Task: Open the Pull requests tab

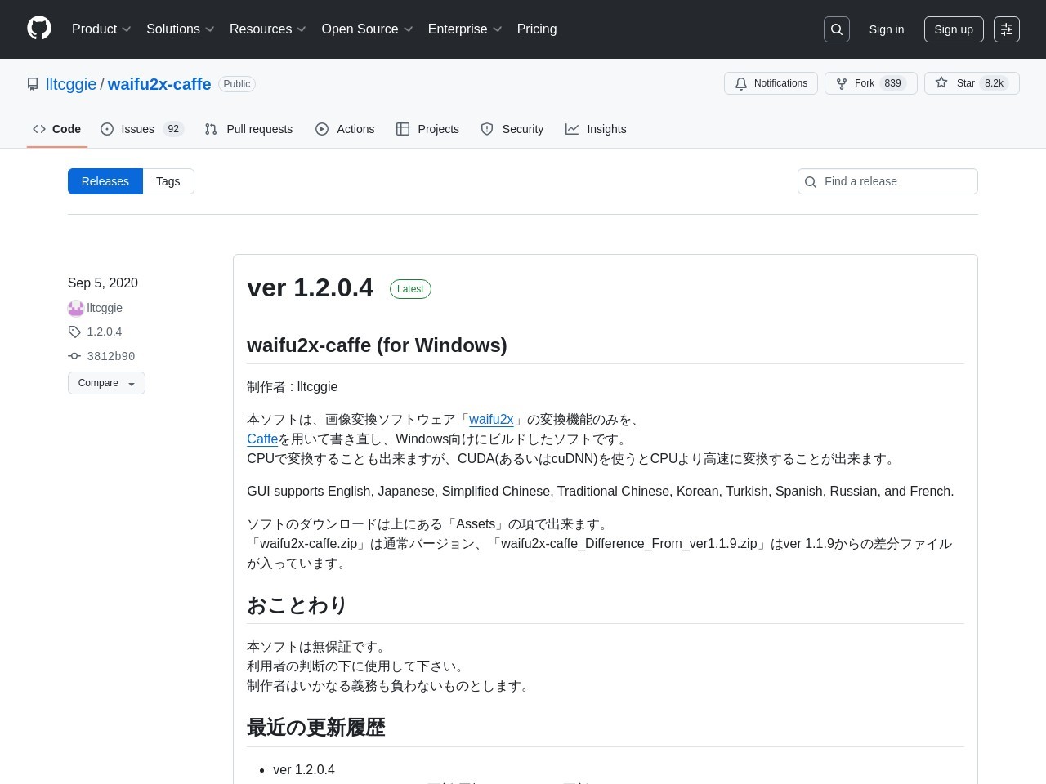Action: coord(248,129)
